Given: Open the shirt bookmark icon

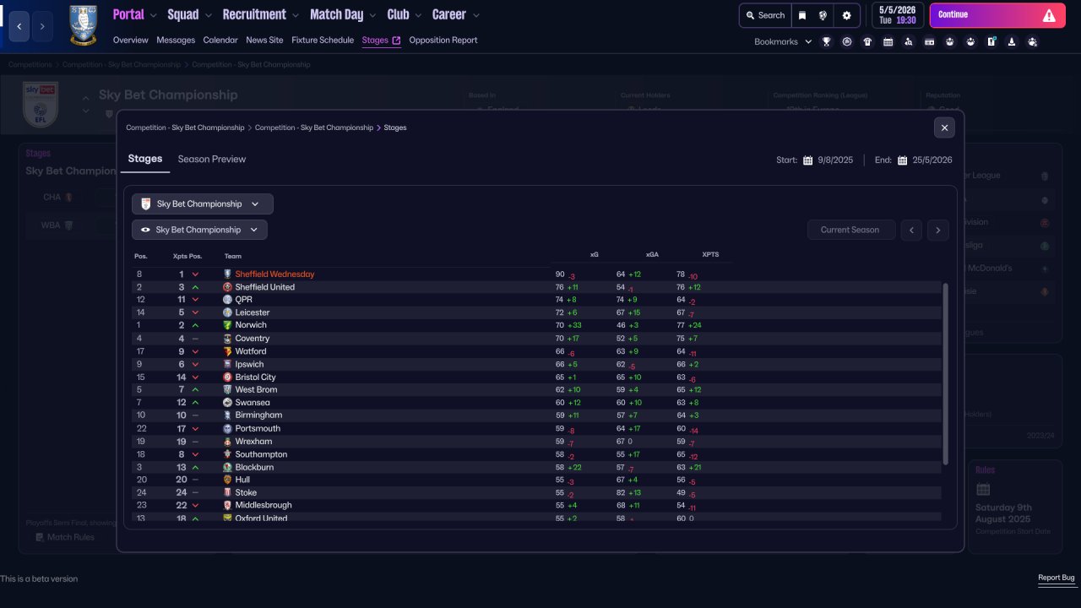Looking at the screenshot, I should click(x=867, y=41).
